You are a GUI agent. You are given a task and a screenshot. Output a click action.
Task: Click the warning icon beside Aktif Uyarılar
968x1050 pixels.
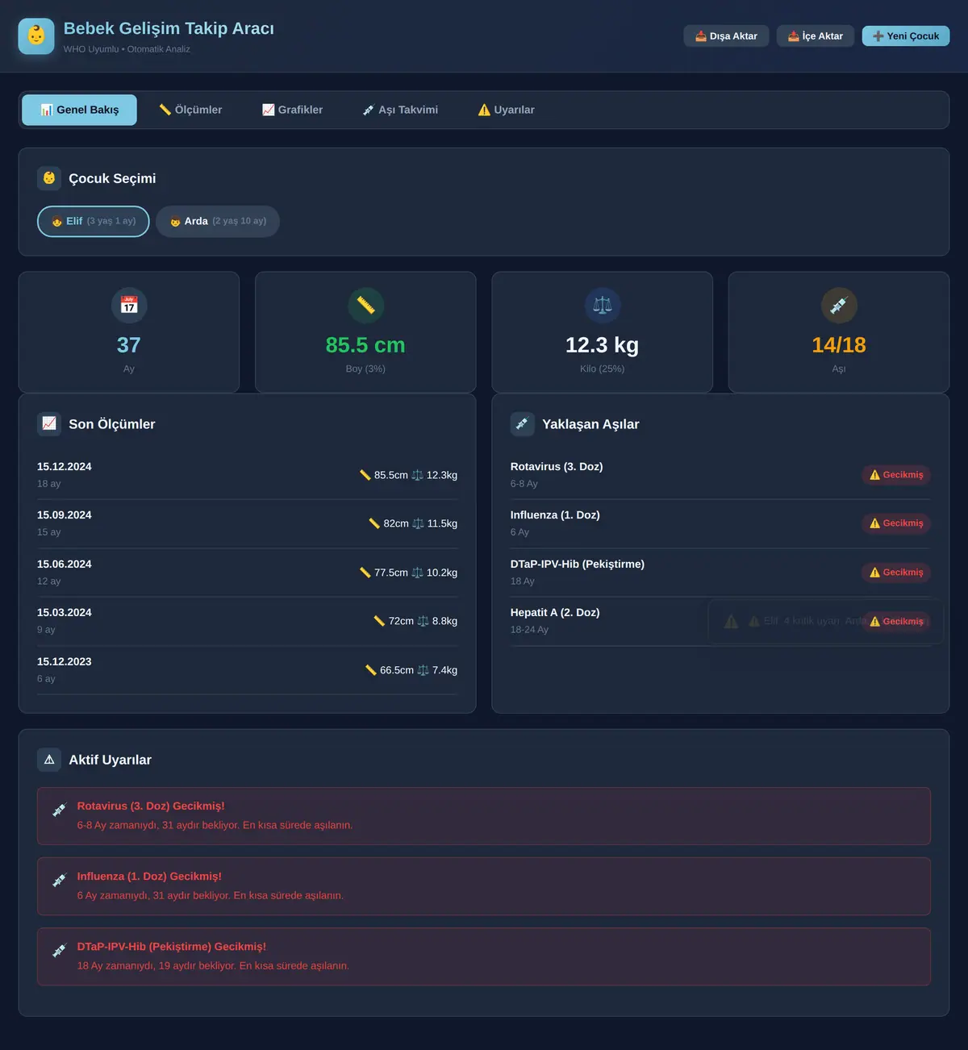click(x=49, y=760)
